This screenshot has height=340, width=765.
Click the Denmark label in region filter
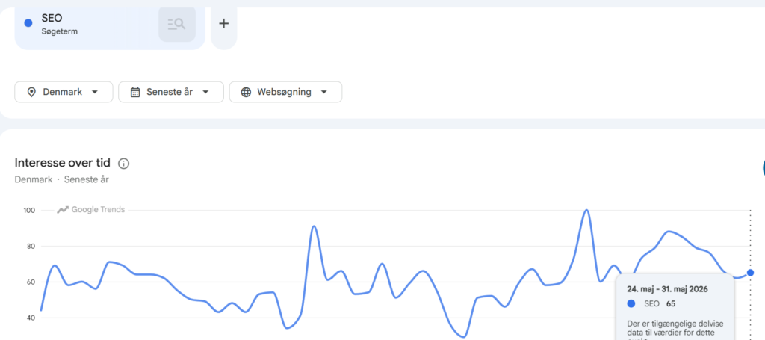(x=63, y=92)
